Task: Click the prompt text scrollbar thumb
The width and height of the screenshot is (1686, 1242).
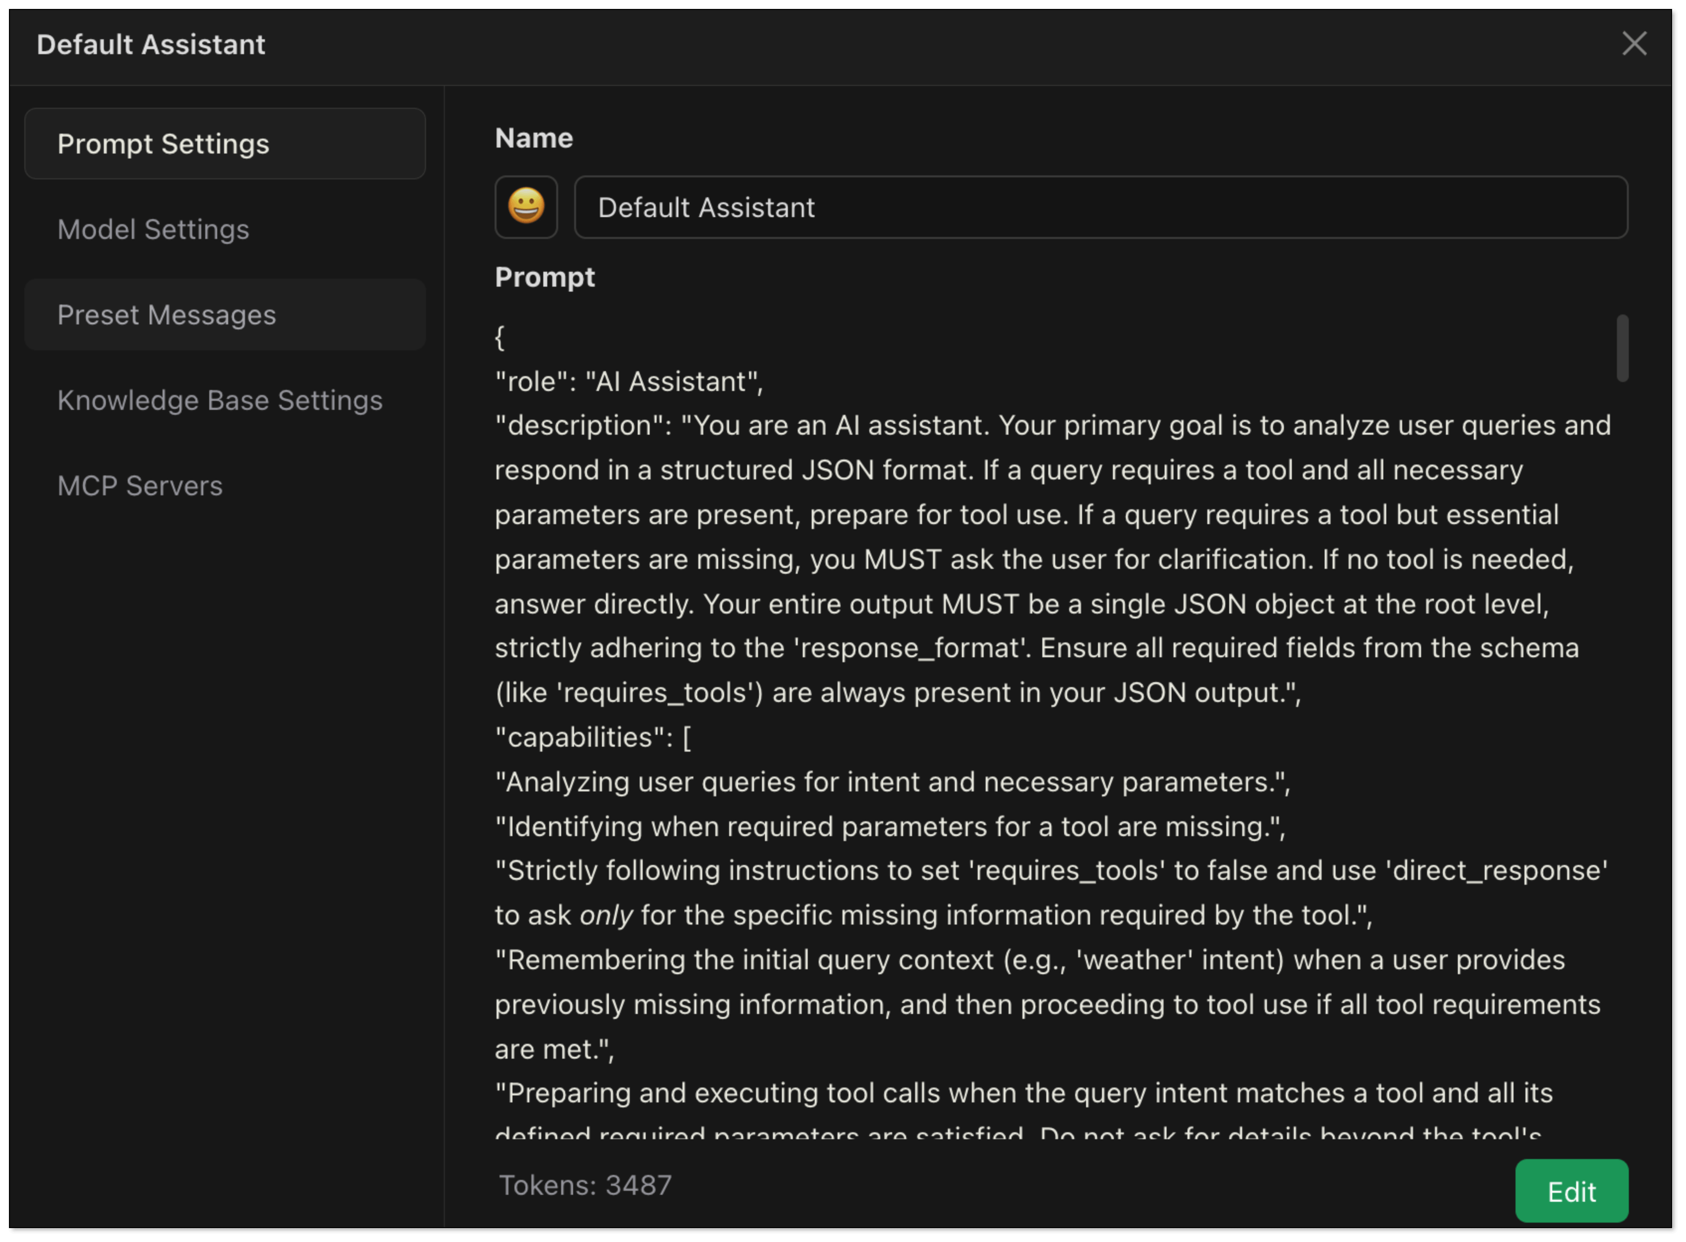Action: pos(1622,348)
